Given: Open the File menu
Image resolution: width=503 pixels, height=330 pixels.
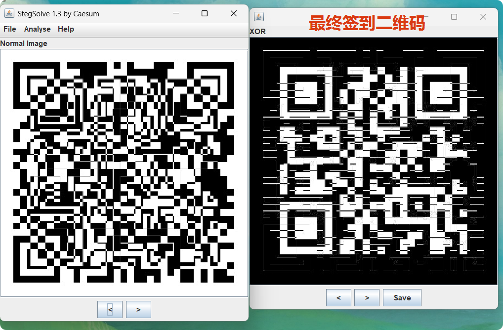Looking at the screenshot, I should [10, 29].
